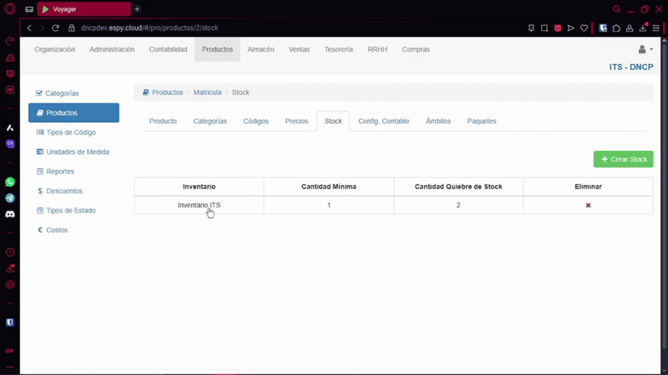The image size is (668, 375).
Task: Reload the page with the refresh icon
Action: point(57,27)
